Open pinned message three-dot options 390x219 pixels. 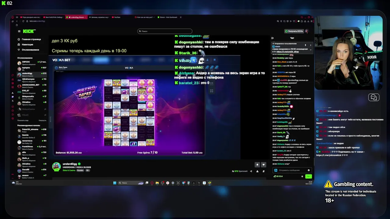tap(310, 45)
